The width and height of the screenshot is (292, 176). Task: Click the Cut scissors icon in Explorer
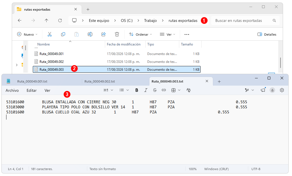(50, 34)
